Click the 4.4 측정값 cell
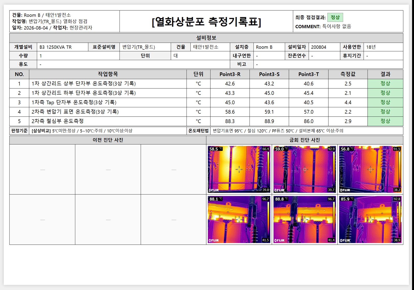This screenshot has height=290, width=414. [x=348, y=102]
